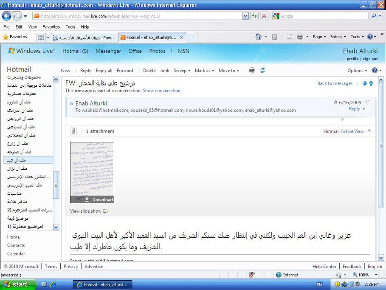Go to previous message with blue down arrow
This screenshot has height=290, width=386.
[x=364, y=83]
